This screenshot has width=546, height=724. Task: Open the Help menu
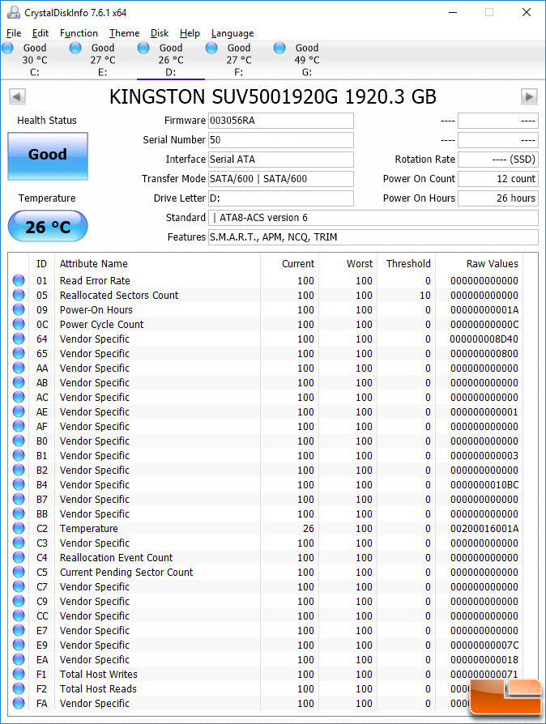tap(190, 33)
